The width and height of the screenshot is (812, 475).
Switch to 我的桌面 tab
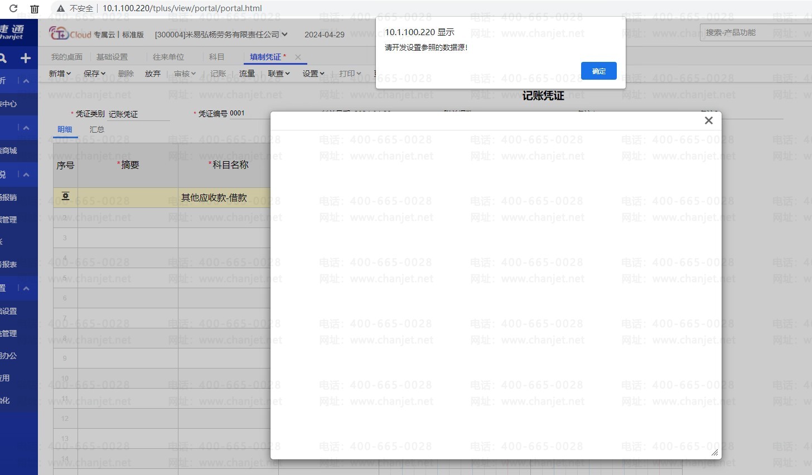[67, 57]
